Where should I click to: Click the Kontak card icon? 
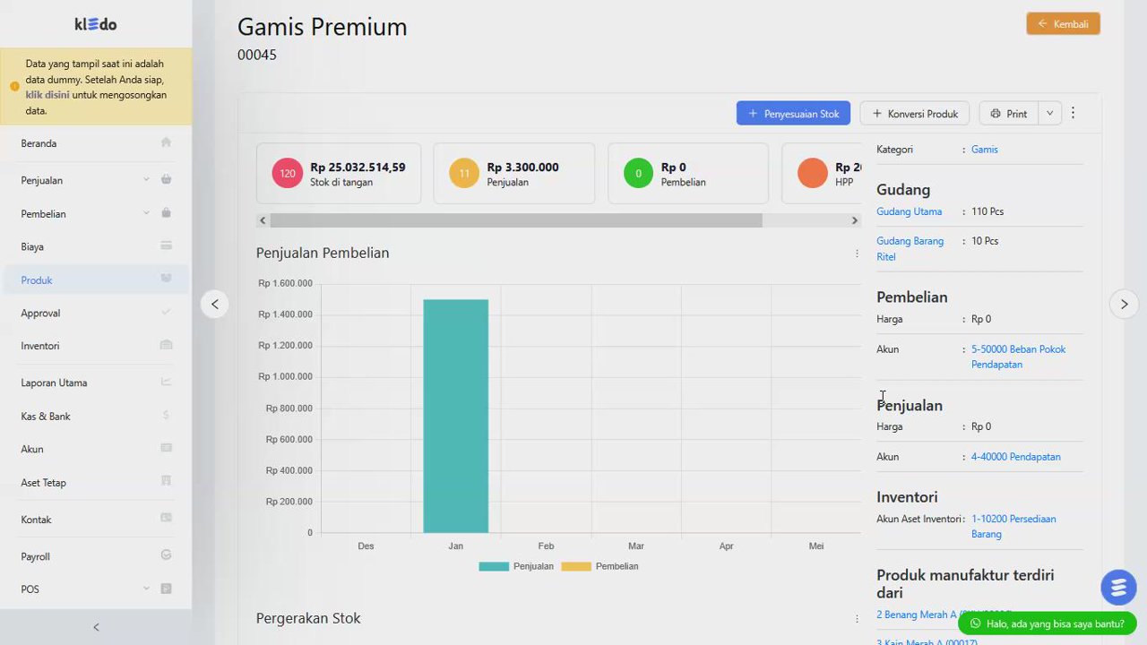(166, 518)
